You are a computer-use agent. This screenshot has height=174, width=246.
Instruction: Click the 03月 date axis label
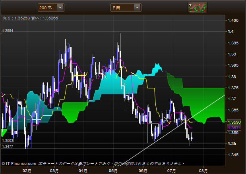54,170
